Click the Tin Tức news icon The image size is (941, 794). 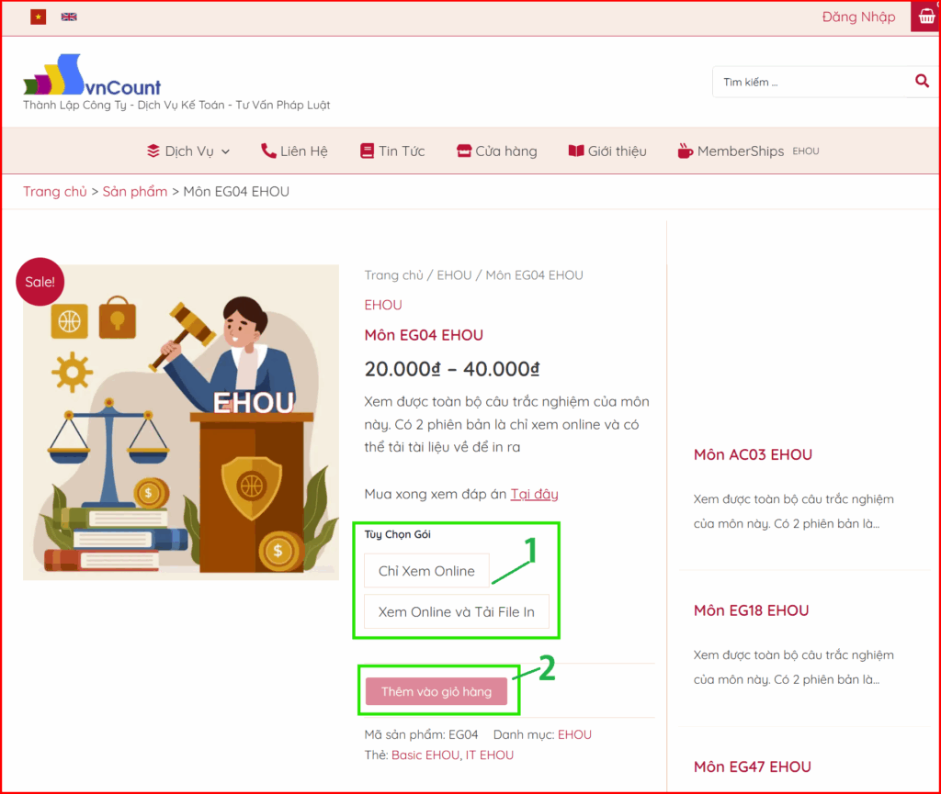[x=367, y=151]
